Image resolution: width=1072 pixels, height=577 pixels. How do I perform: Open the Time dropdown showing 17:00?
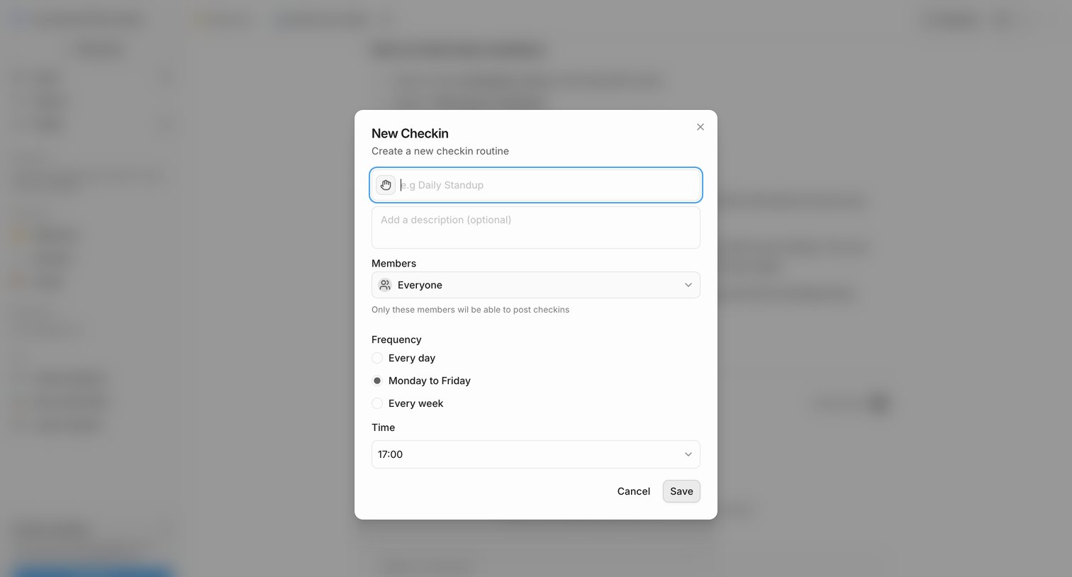tap(536, 454)
